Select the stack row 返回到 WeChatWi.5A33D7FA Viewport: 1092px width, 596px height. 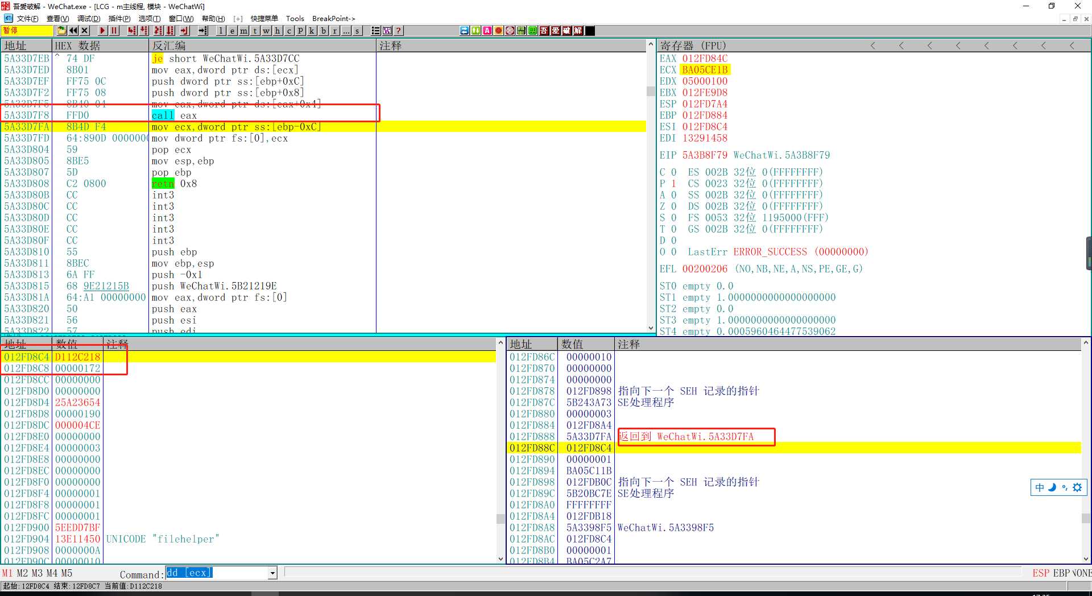click(793, 436)
